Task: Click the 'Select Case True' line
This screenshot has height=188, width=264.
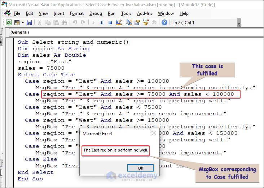Action: (x=47, y=74)
